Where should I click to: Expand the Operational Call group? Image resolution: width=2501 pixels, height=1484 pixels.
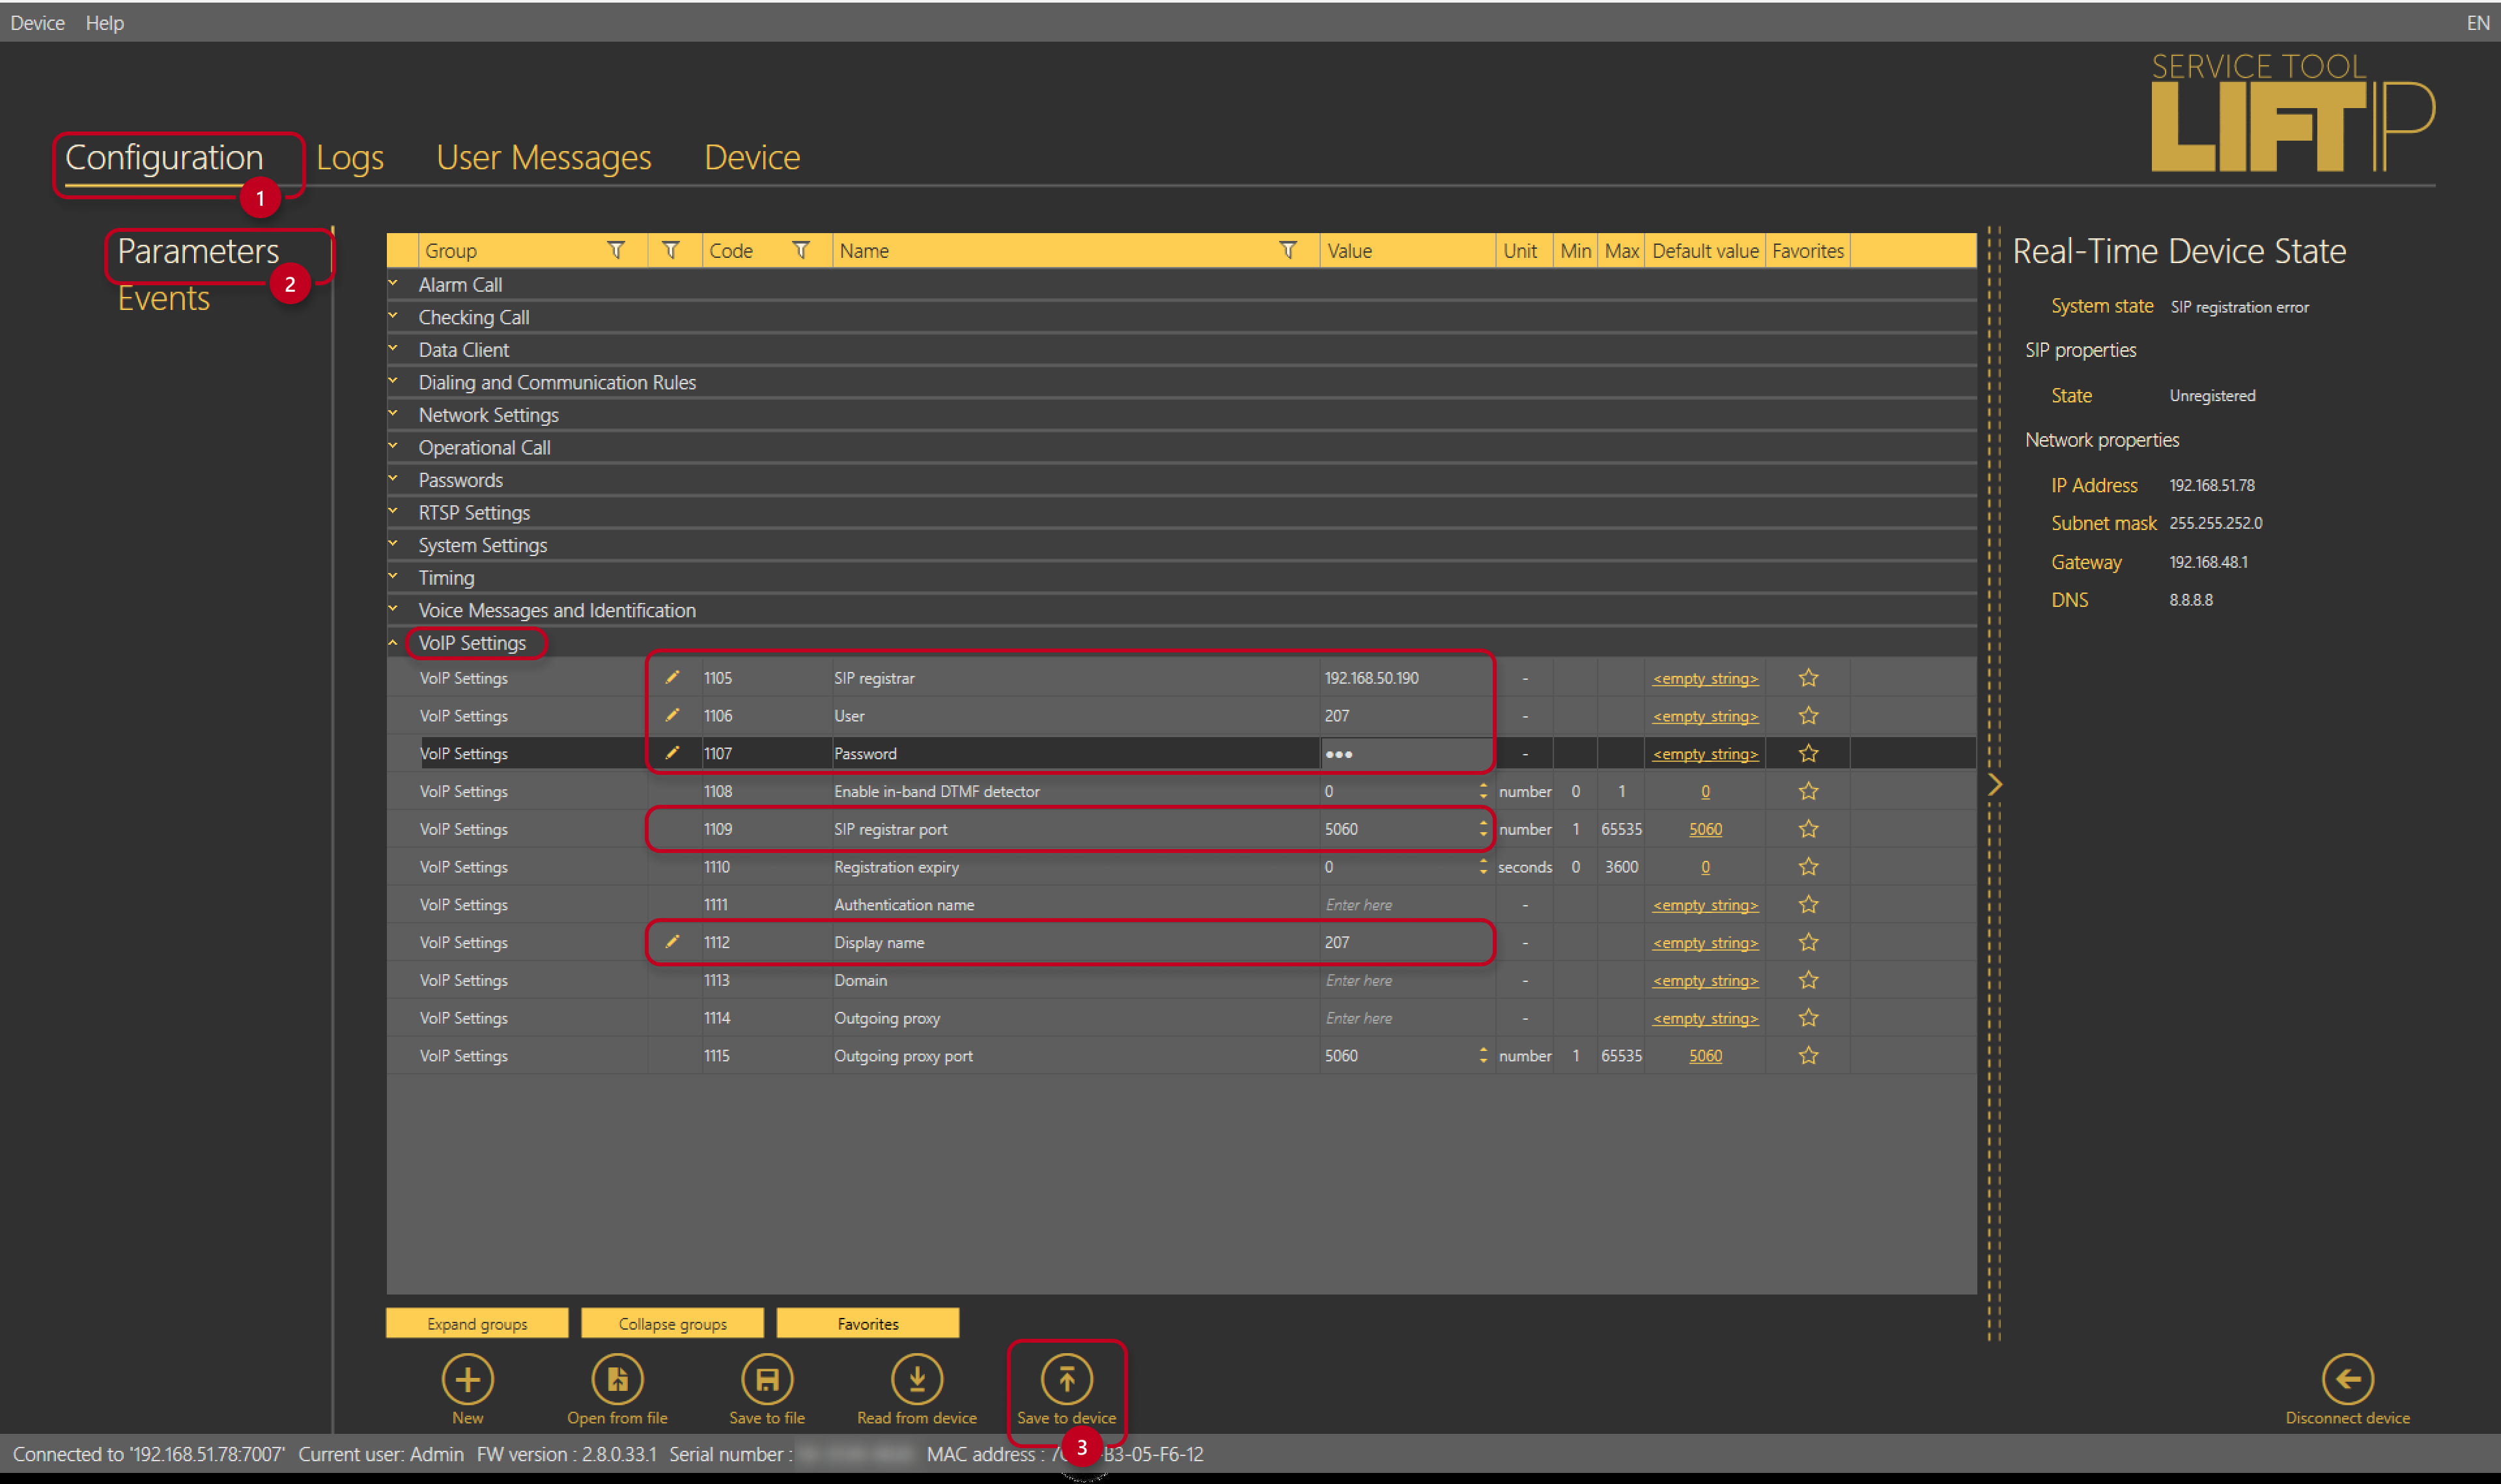[393, 446]
